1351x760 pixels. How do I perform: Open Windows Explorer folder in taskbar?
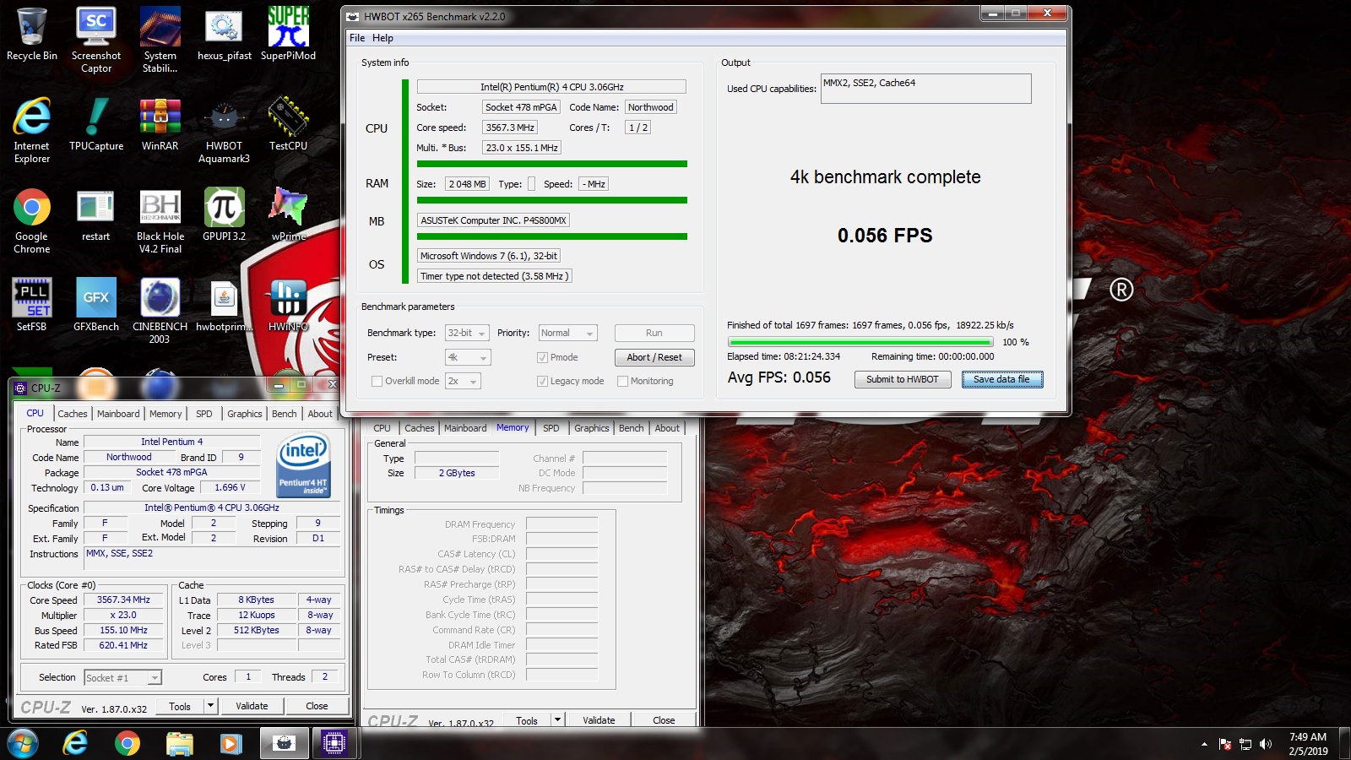click(180, 743)
